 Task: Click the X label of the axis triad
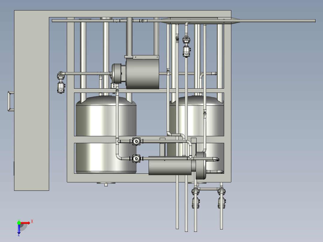(32, 222)
